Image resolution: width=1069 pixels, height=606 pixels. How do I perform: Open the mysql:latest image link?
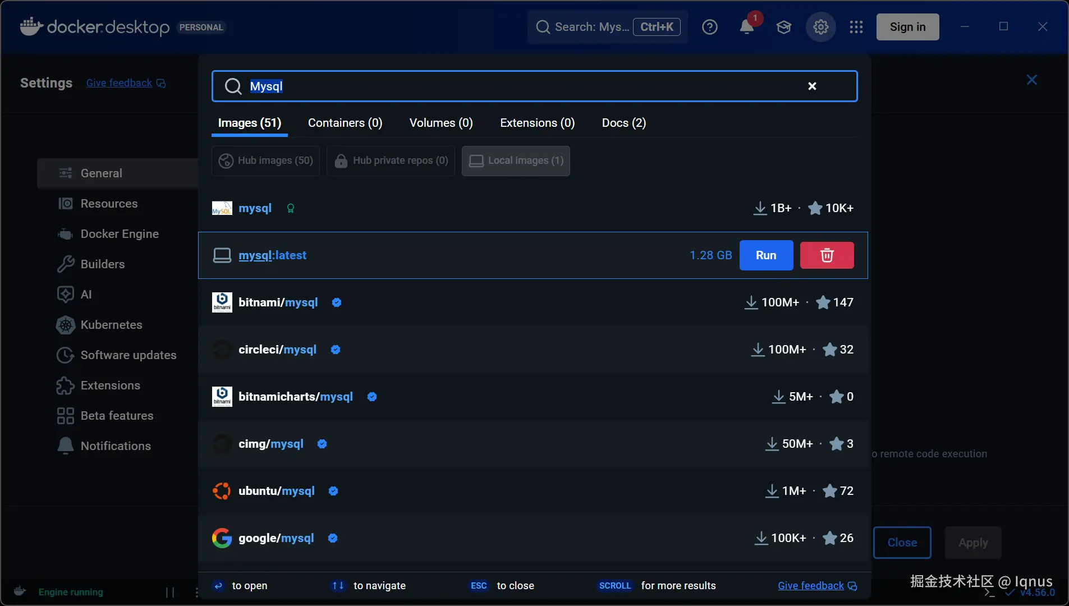[272, 255]
